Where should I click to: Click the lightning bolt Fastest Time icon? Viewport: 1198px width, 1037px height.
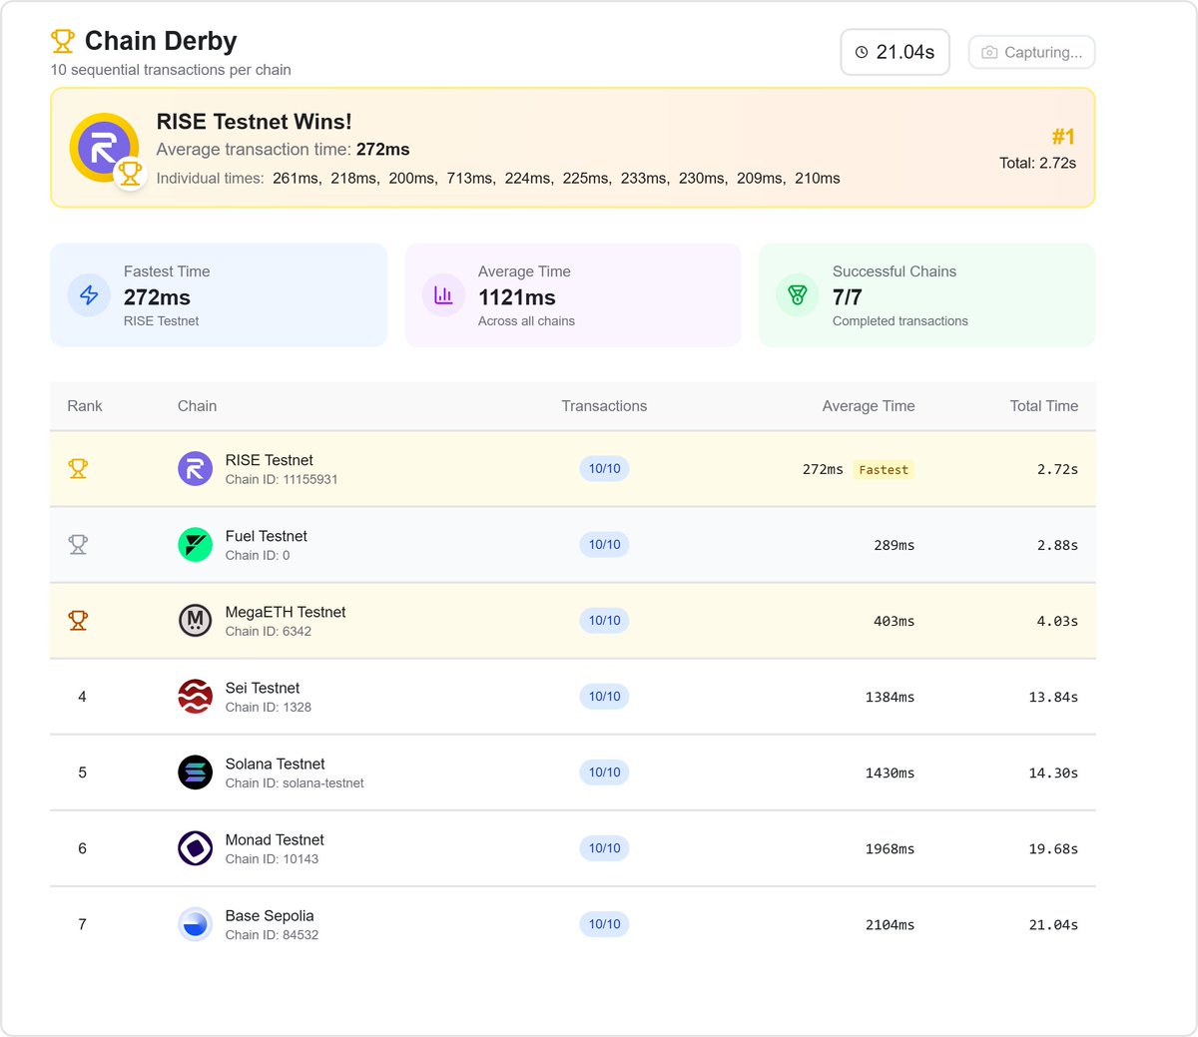[89, 295]
